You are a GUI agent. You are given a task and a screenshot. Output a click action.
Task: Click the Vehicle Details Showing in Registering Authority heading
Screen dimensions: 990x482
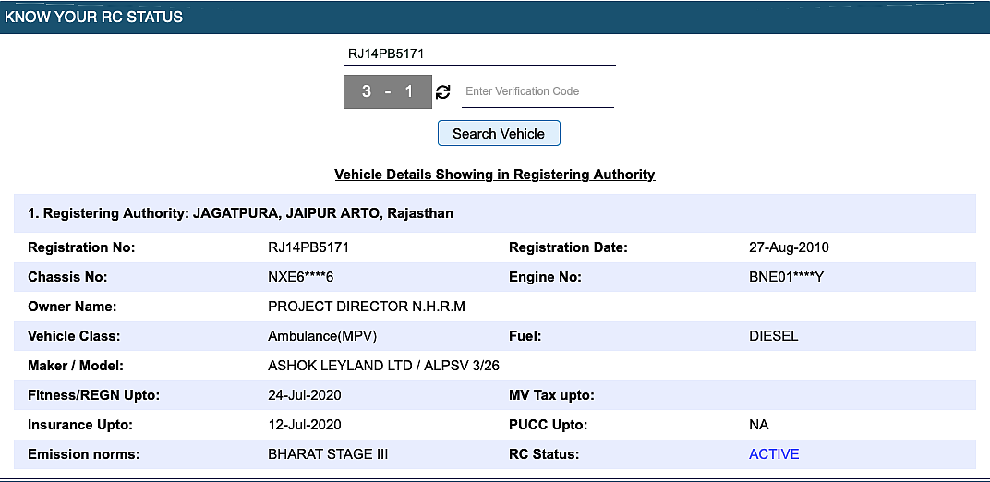pyautogui.click(x=495, y=175)
